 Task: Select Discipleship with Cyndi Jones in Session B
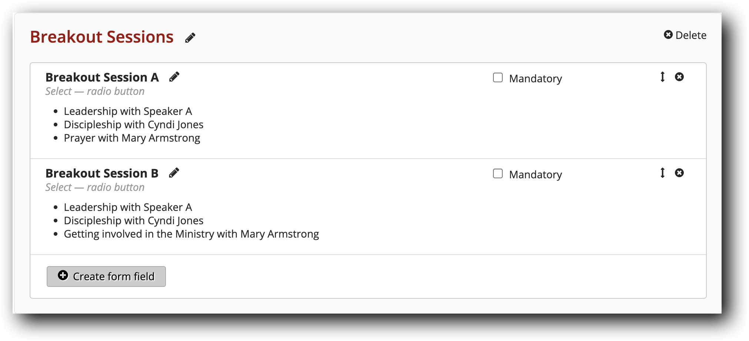(x=134, y=220)
